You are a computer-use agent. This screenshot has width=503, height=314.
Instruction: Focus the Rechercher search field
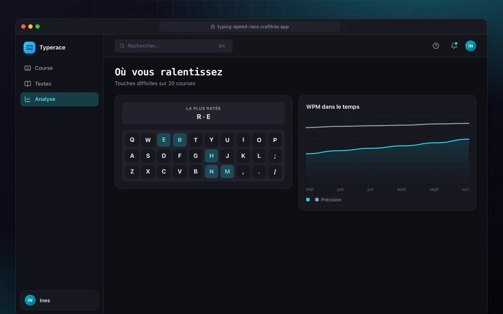coord(174,46)
